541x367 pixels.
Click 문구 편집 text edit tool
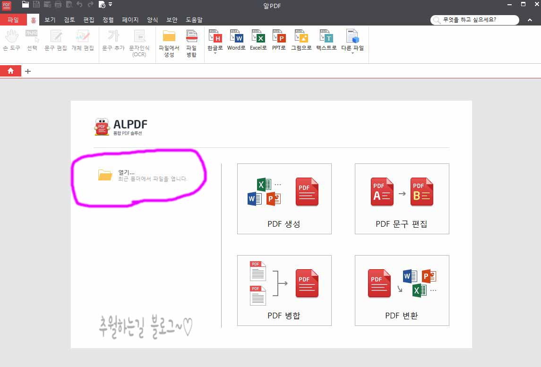coord(56,40)
